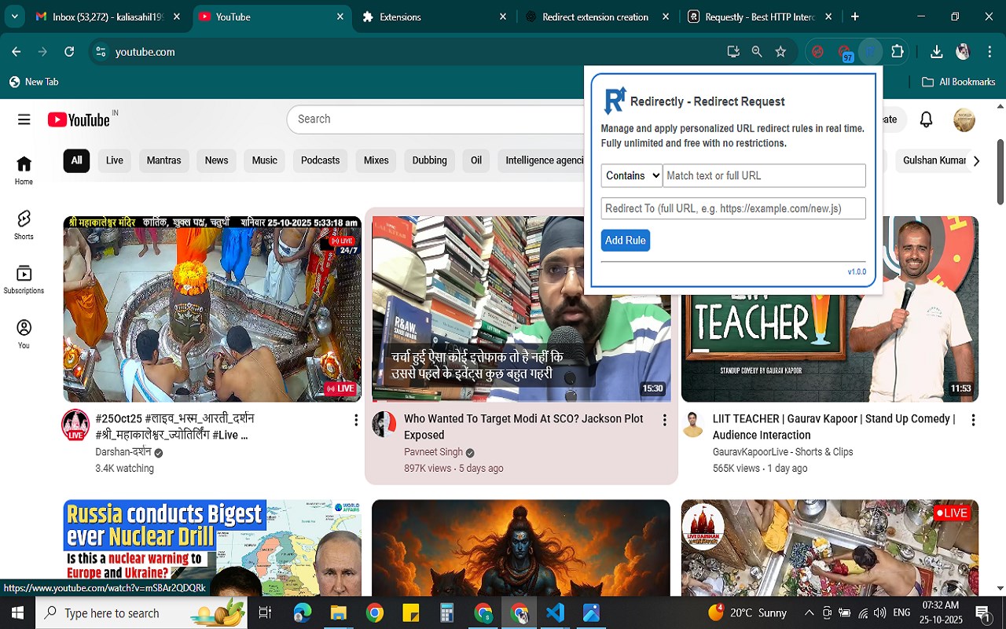Click the Redirectly logo in the popup
This screenshot has width=1006, height=629.
(x=615, y=101)
